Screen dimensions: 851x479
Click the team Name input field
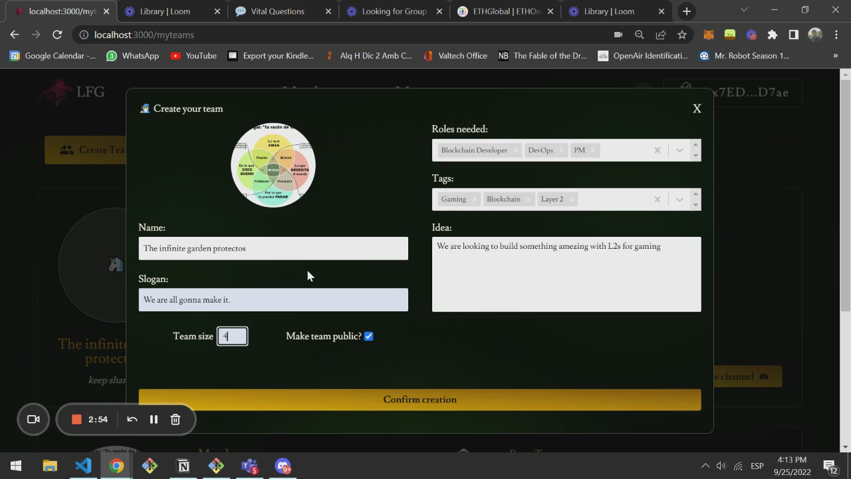pos(273,248)
